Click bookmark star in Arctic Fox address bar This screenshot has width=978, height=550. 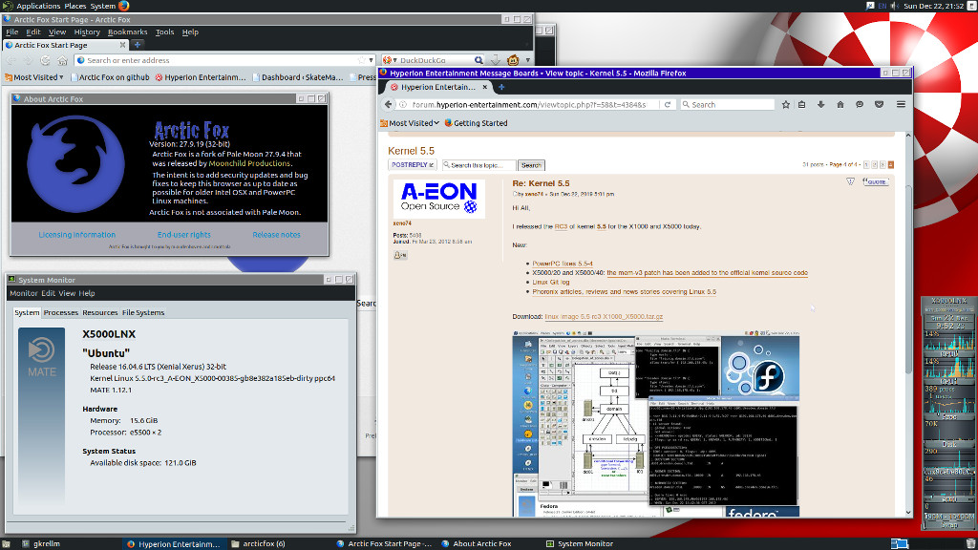361,60
